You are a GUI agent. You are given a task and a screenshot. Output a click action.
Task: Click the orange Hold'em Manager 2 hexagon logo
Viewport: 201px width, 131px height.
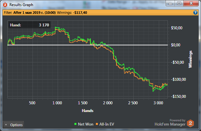pyautogui.click(x=190, y=123)
